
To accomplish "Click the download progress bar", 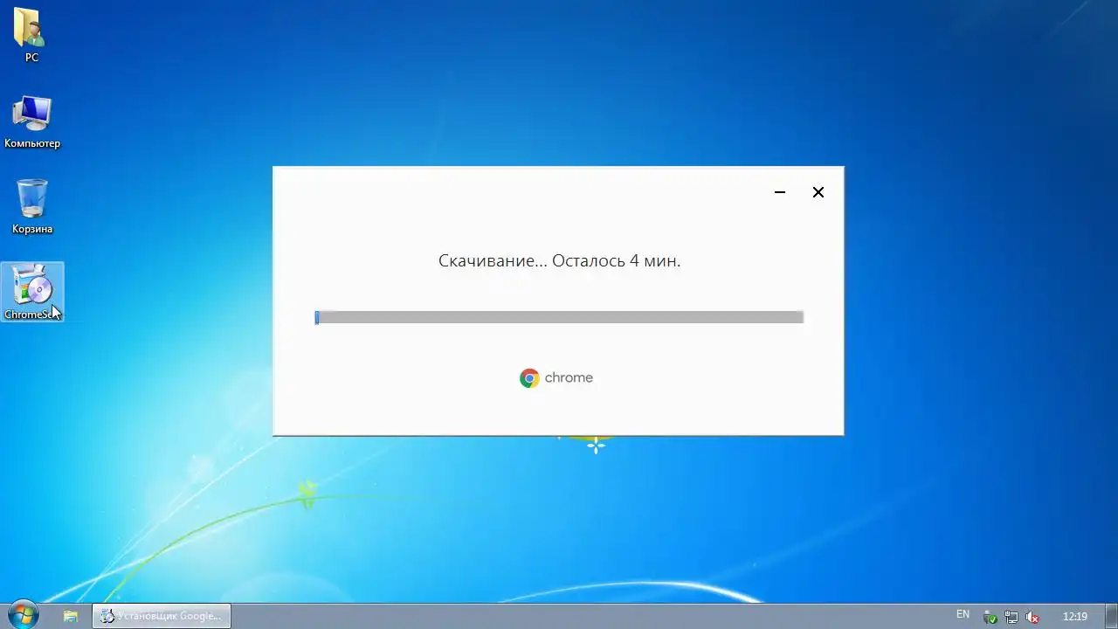I will (x=559, y=317).
